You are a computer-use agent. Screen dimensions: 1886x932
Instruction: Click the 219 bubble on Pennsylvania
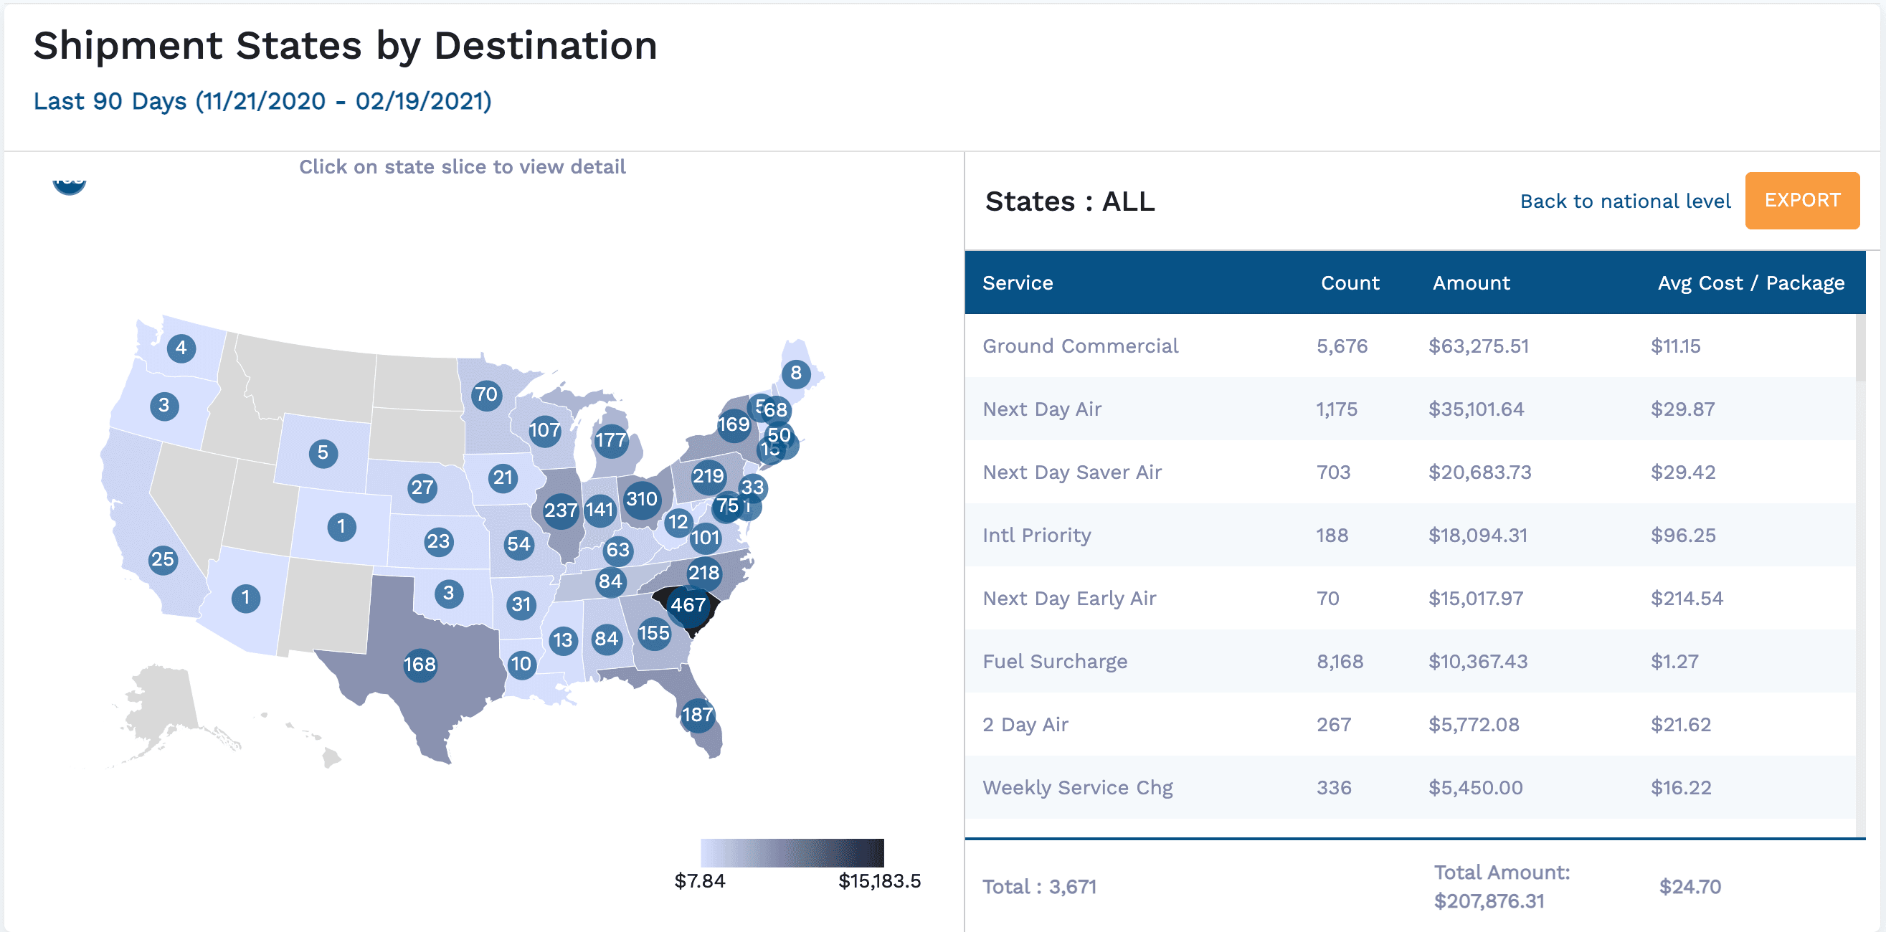point(708,477)
